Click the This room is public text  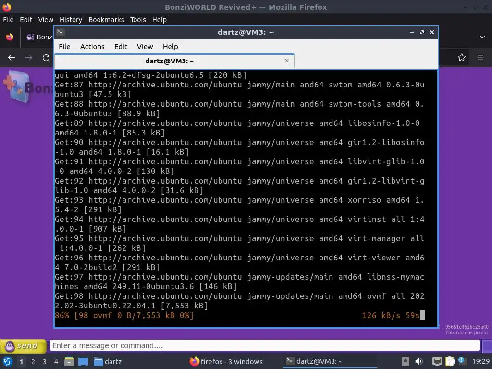467,332
